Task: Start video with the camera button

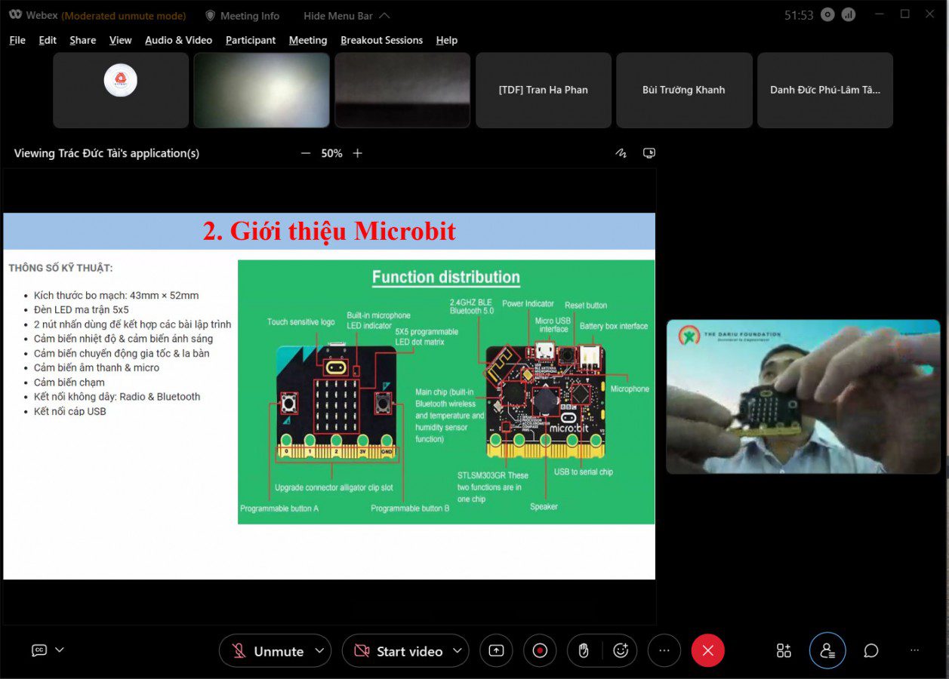Action: pyautogui.click(x=399, y=651)
